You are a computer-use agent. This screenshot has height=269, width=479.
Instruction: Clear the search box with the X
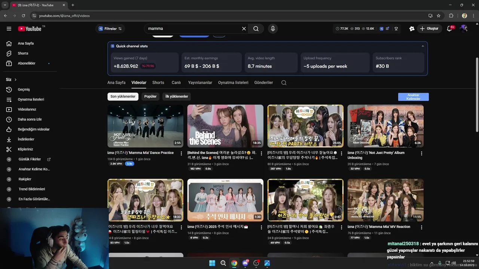click(x=244, y=29)
